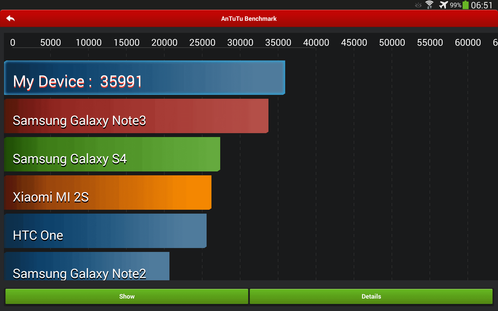Select the Xiaomi MI 2S bar
The height and width of the screenshot is (311, 498).
(108, 193)
